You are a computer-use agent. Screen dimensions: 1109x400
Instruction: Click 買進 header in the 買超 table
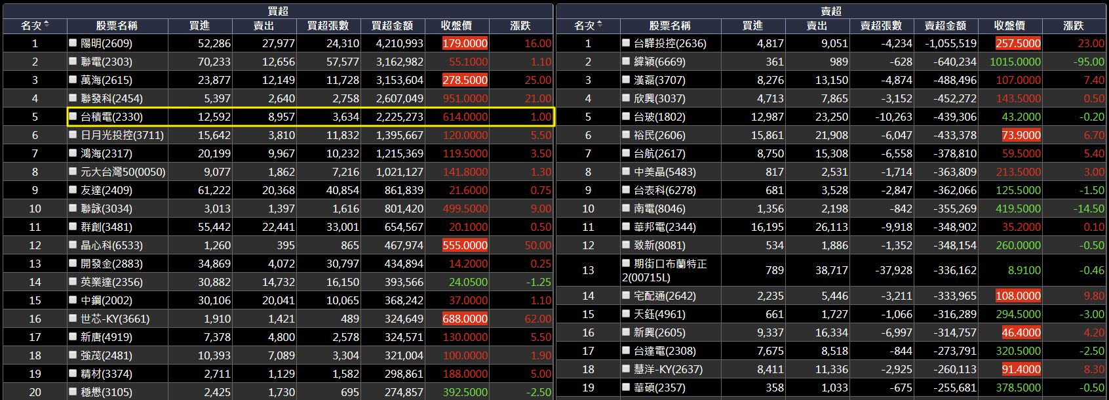(x=199, y=26)
